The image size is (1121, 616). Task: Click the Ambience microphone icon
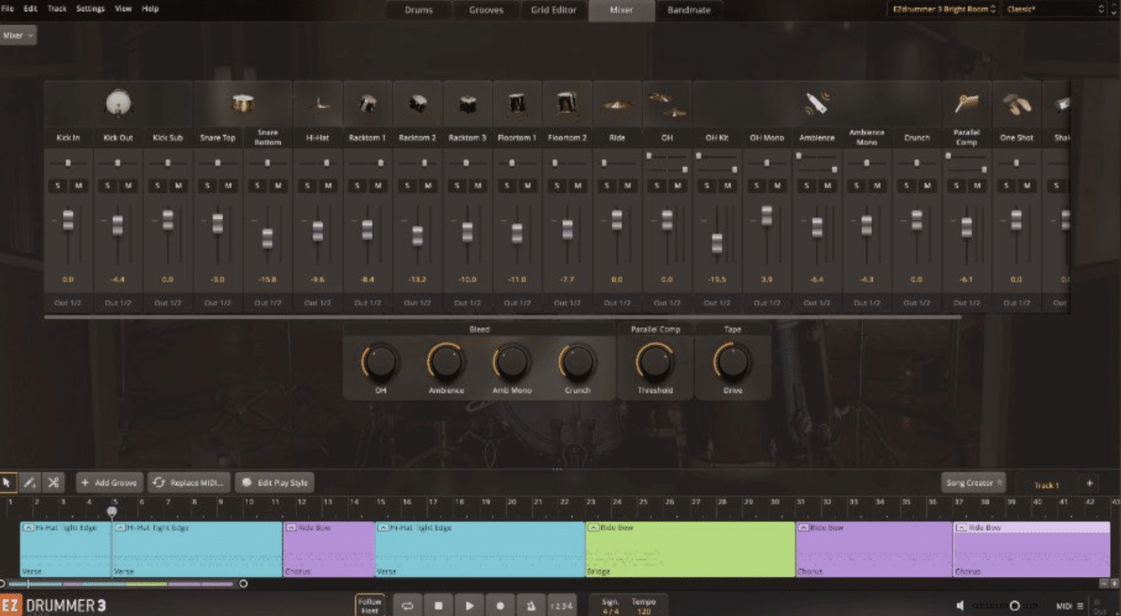[817, 103]
